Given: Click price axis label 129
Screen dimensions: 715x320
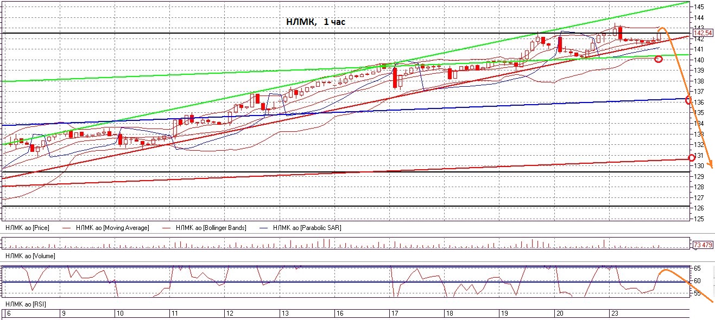Looking at the screenshot, I should tap(699, 176).
